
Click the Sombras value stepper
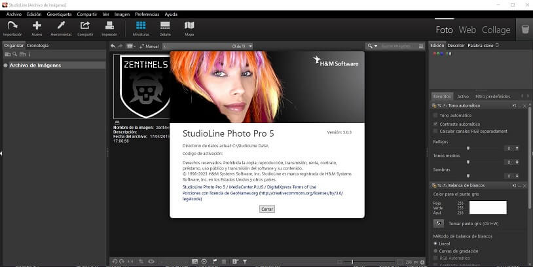517,176
